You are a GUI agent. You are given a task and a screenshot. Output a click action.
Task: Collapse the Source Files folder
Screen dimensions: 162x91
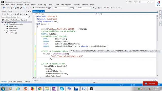point(5,31)
